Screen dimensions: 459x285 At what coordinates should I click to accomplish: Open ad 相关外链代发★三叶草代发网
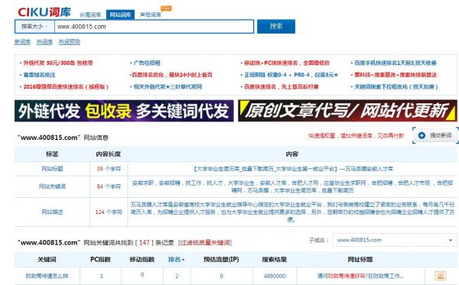tap(168, 87)
